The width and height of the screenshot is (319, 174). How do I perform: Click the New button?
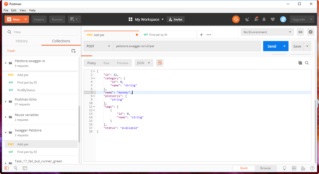tap(13, 20)
